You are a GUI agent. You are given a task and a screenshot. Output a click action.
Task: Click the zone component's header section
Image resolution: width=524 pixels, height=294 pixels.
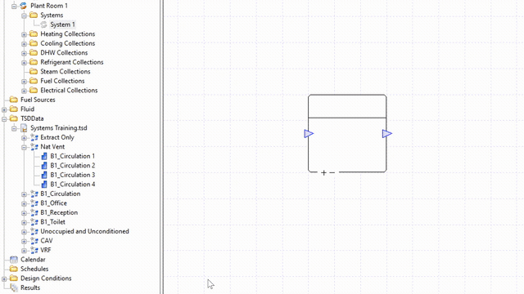click(347, 106)
